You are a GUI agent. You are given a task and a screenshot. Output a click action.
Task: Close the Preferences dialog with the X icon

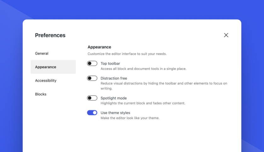tap(226, 35)
